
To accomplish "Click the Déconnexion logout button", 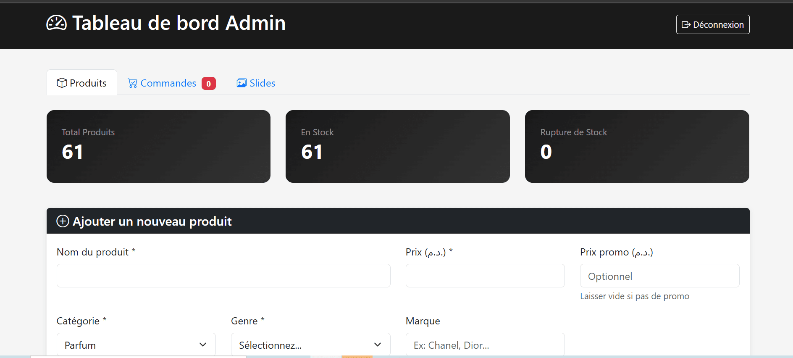I will tap(713, 24).
